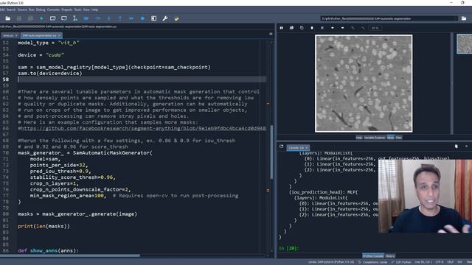Run until function returns (up arrow icon)

click(x=119, y=18)
